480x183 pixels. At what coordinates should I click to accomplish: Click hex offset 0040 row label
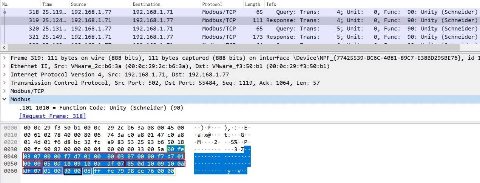point(10,157)
